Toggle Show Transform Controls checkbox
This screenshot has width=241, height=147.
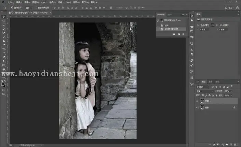point(36,8)
